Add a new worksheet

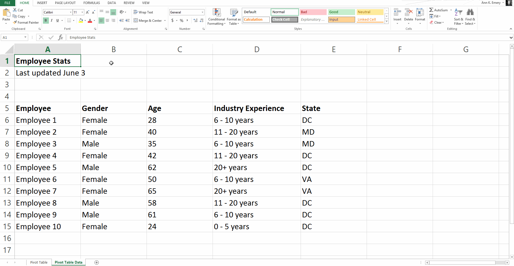point(97,262)
